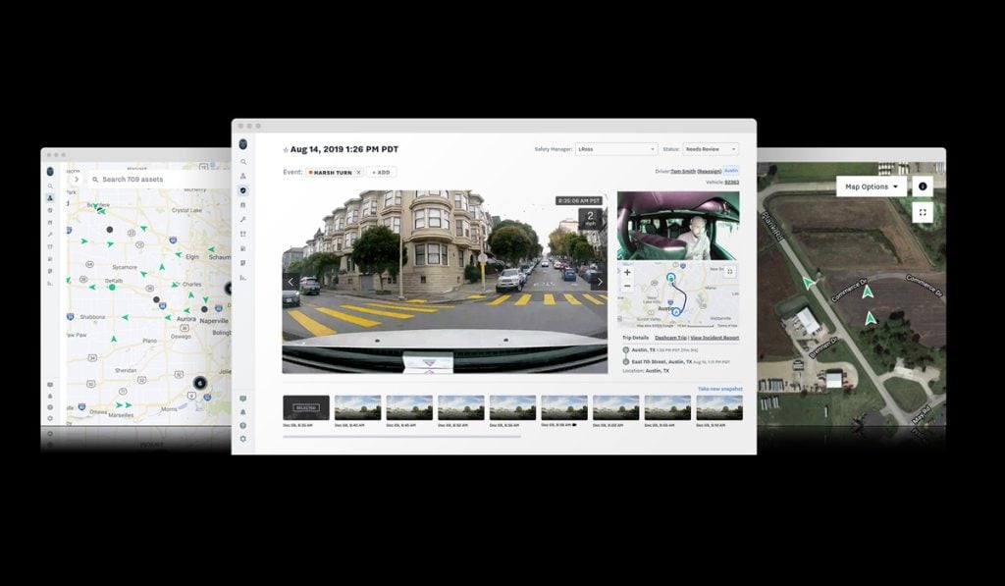Select the second snapshot thumbnail
Image resolution: width=1005 pixels, height=586 pixels.
click(357, 407)
